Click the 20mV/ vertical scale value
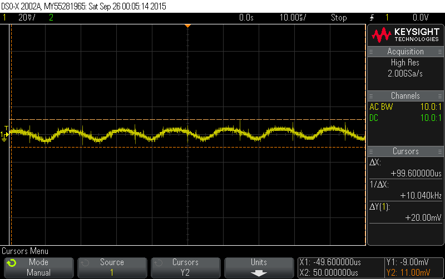Viewport: 445px width, 279px height. point(27,18)
